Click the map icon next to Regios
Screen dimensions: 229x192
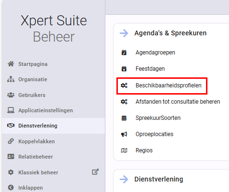(124, 150)
